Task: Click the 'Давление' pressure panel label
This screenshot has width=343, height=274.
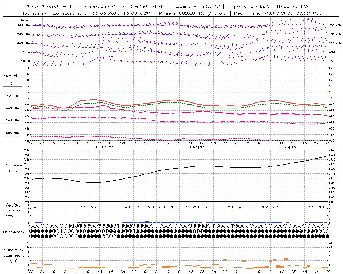Action: point(14,165)
